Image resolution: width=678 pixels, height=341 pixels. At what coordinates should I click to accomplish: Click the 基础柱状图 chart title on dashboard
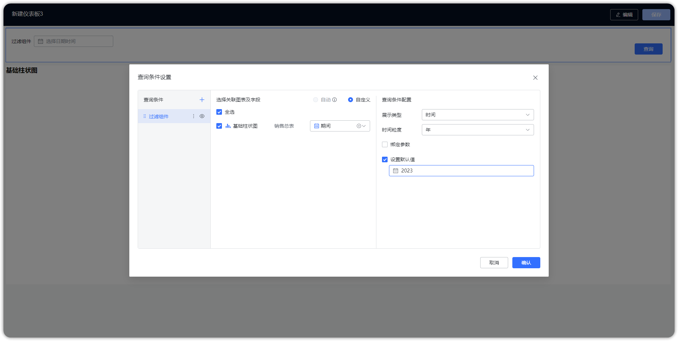pyautogui.click(x=22, y=70)
